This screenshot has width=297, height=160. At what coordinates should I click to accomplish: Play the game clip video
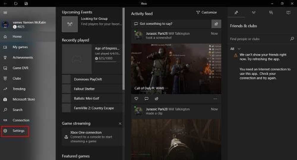pos(176,145)
